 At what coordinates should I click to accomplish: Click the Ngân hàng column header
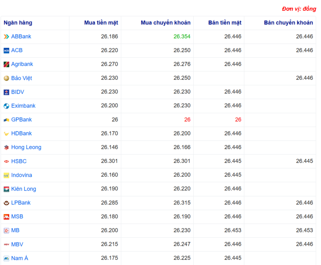pyautogui.click(x=18, y=23)
